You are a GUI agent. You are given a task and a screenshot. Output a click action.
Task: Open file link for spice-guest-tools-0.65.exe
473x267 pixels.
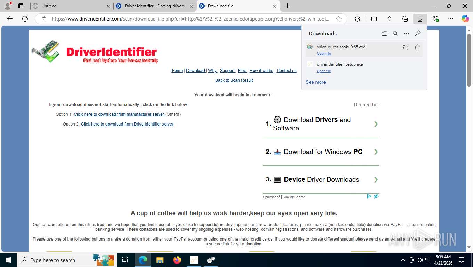(x=324, y=54)
